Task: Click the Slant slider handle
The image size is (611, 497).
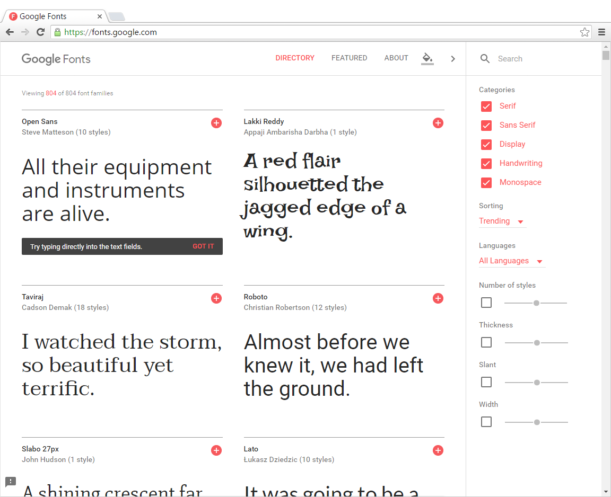Action: (537, 383)
